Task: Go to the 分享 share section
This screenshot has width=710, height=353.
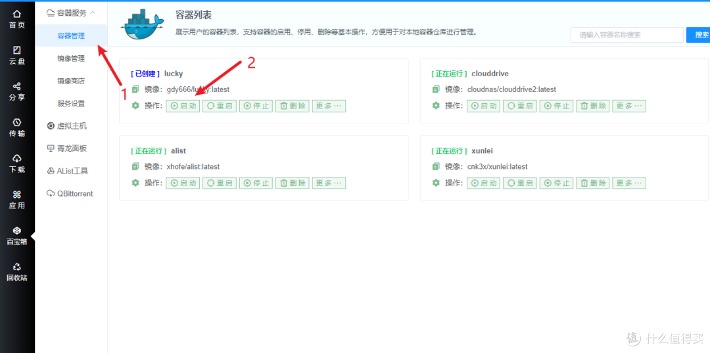Action: click(17, 91)
